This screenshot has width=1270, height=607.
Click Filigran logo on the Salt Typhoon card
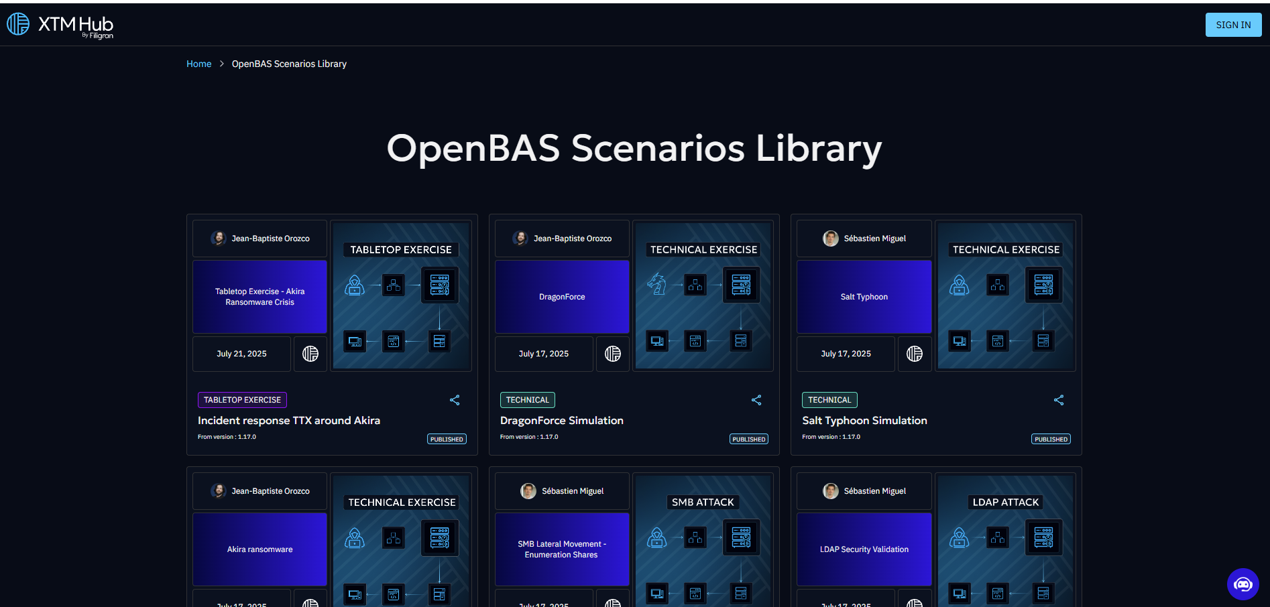tap(915, 354)
